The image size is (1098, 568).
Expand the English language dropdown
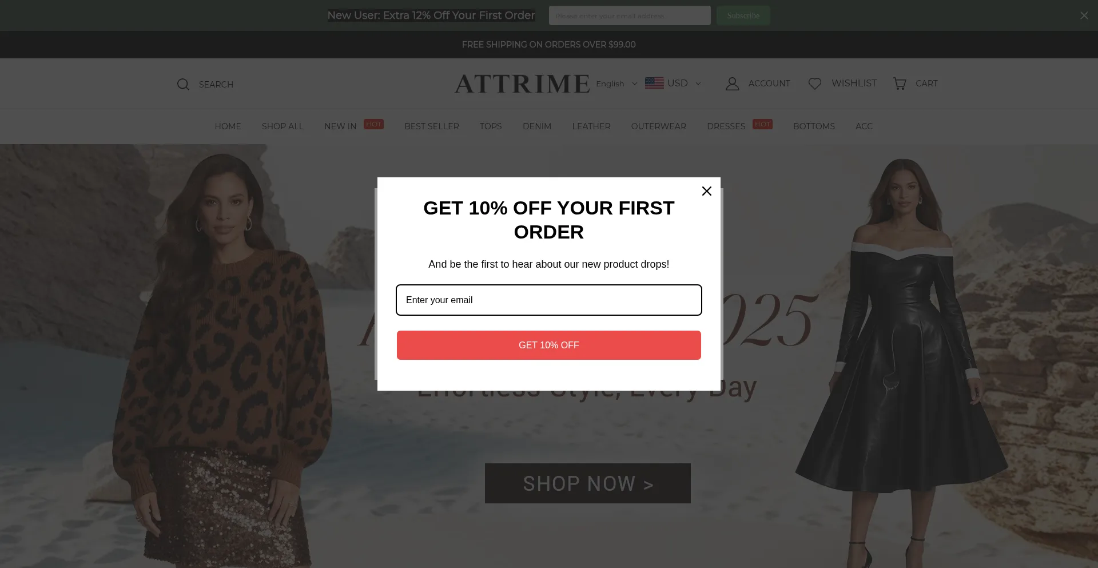pyautogui.click(x=616, y=84)
